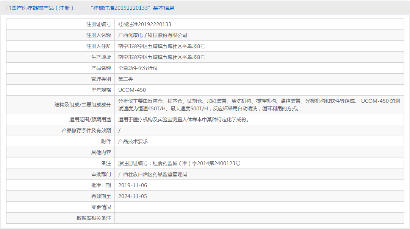The height and width of the screenshot is (229, 410).
Task: Click the 结构及组成/主要组成成分 label
Action: pyautogui.click(x=83, y=105)
